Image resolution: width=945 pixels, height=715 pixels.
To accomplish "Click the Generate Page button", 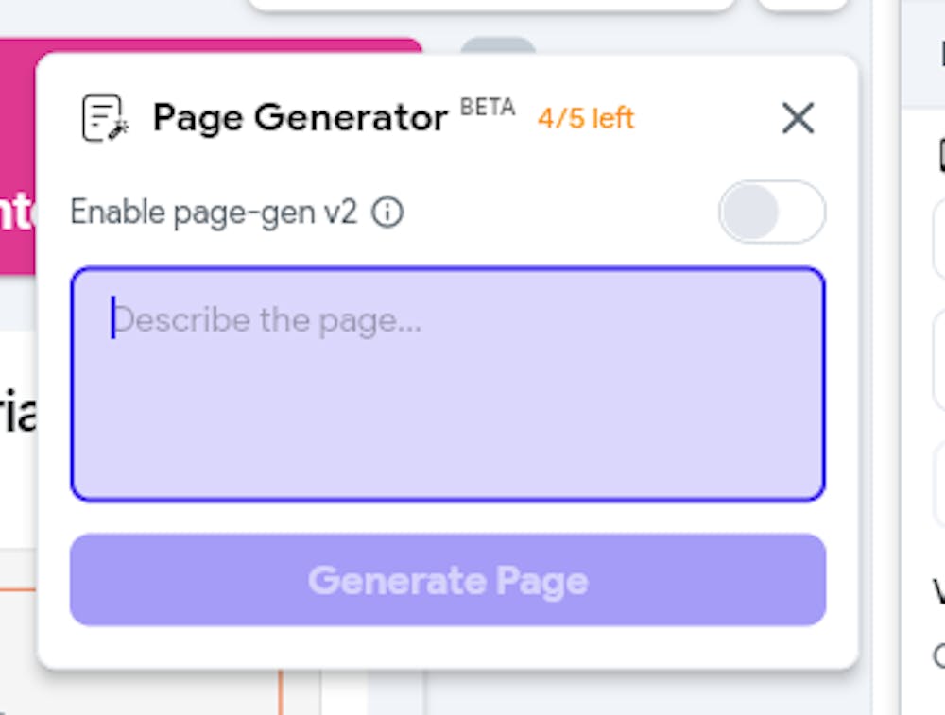I will 448,580.
